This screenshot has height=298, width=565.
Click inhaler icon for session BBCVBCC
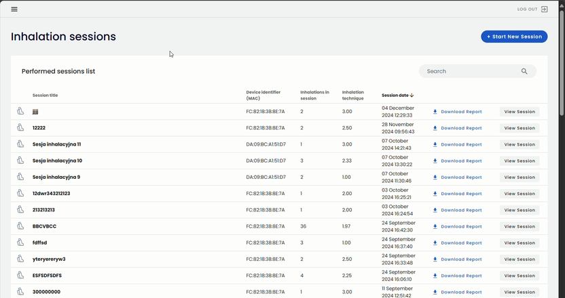click(x=20, y=226)
